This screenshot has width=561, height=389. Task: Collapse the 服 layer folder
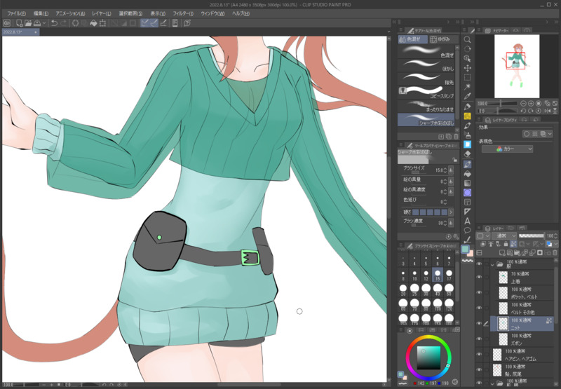click(493, 265)
